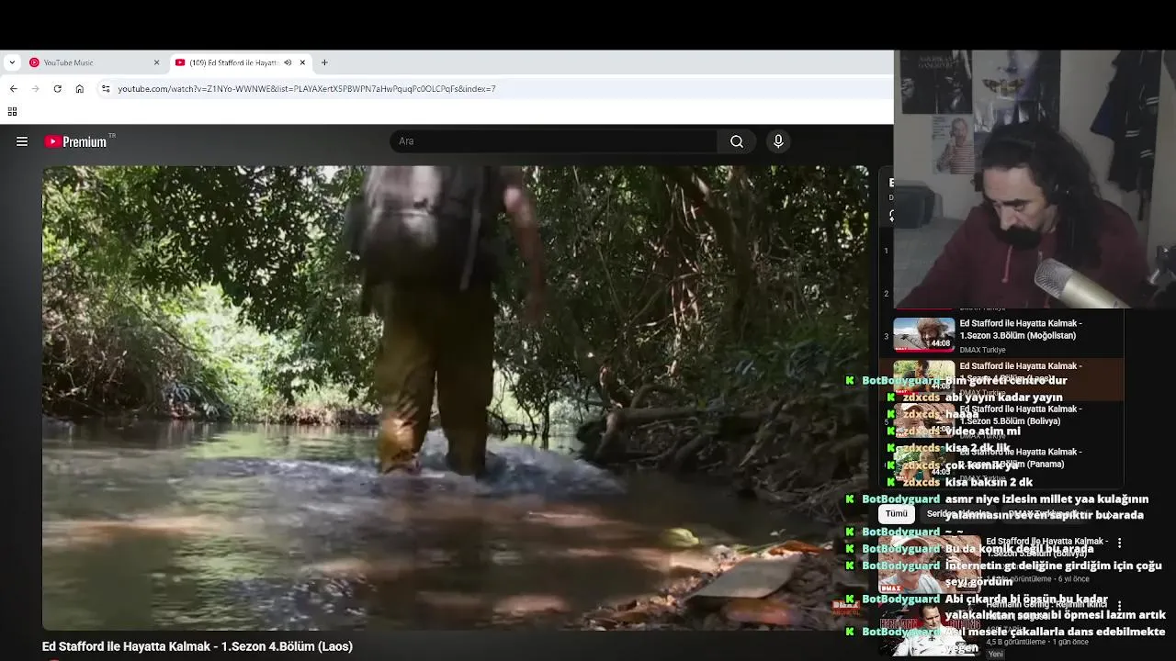This screenshot has height=661, width=1176.
Task: Open the apps grid in bookmarks bar
Action: [x=12, y=112]
